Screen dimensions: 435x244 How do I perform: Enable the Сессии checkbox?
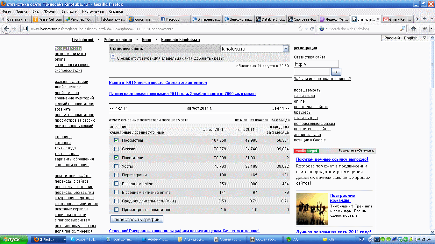pyautogui.click(x=117, y=149)
